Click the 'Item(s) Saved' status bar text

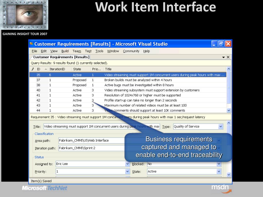pyautogui.click(x=41, y=181)
